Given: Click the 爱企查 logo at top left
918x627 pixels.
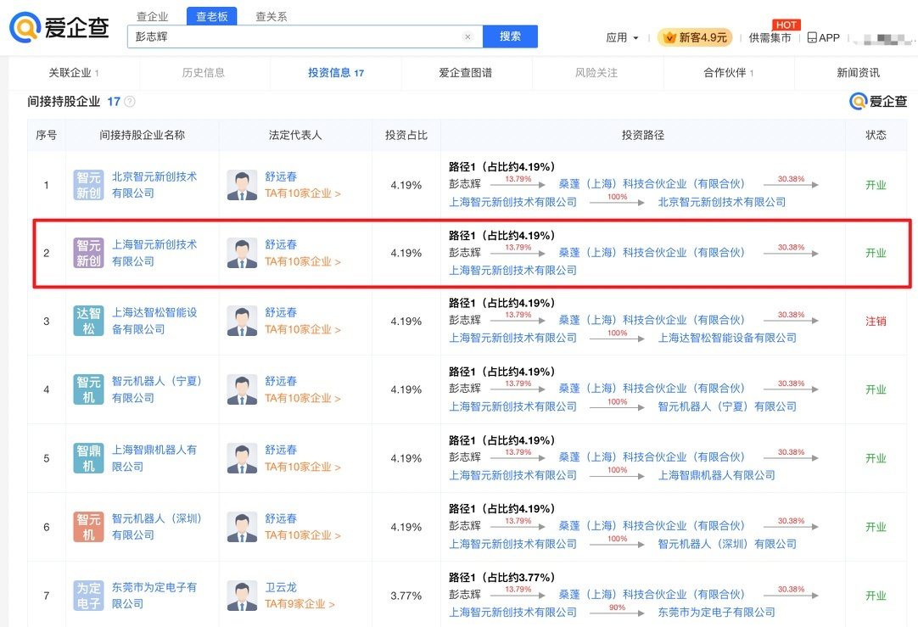Looking at the screenshot, I should (59, 28).
